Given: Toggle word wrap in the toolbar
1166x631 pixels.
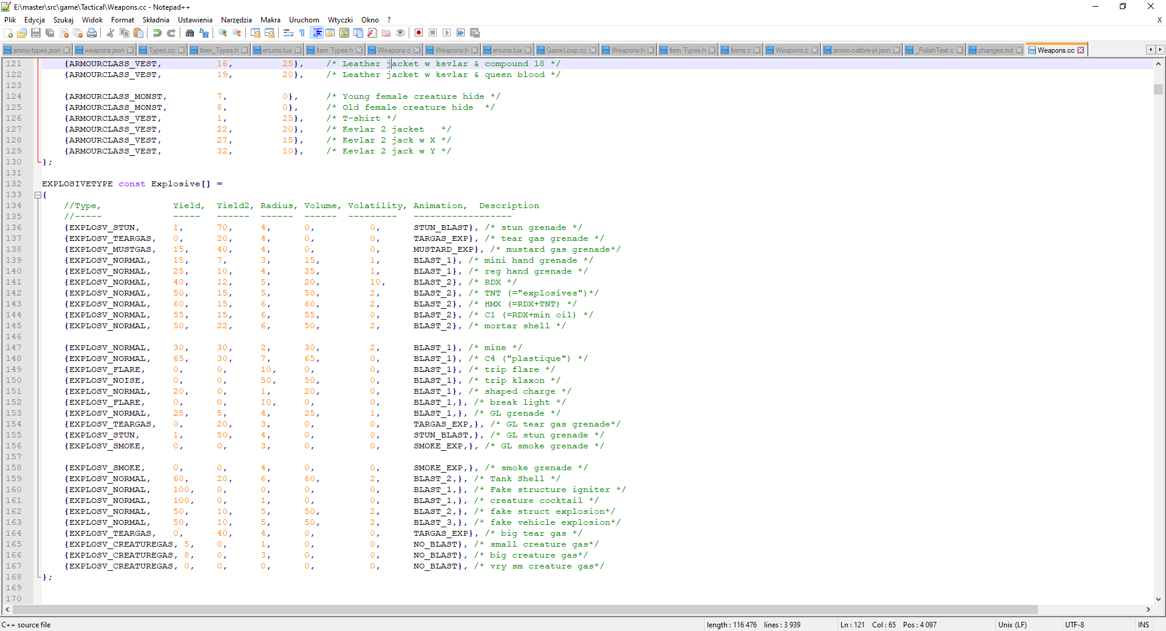Looking at the screenshot, I should coord(288,33).
